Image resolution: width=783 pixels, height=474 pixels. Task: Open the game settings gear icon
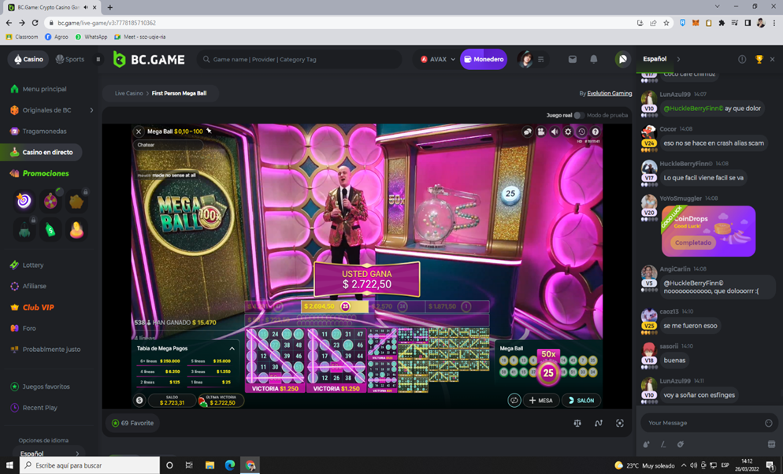pos(568,132)
